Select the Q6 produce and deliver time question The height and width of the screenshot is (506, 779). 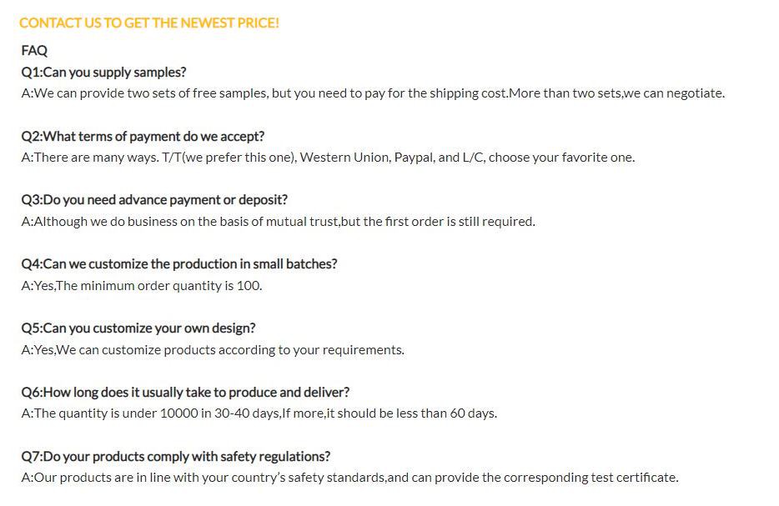point(185,393)
